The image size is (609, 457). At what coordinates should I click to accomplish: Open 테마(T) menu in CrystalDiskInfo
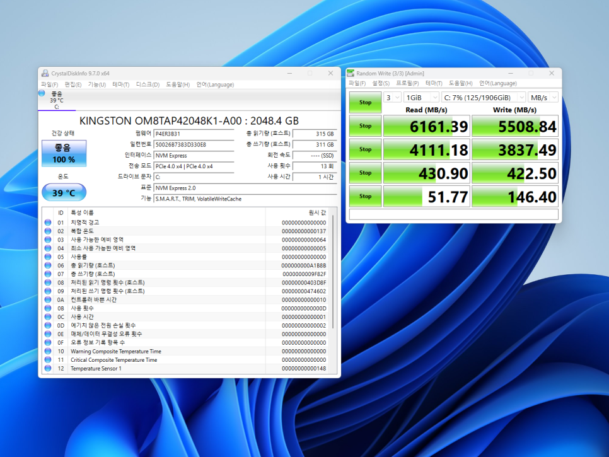[x=121, y=84]
